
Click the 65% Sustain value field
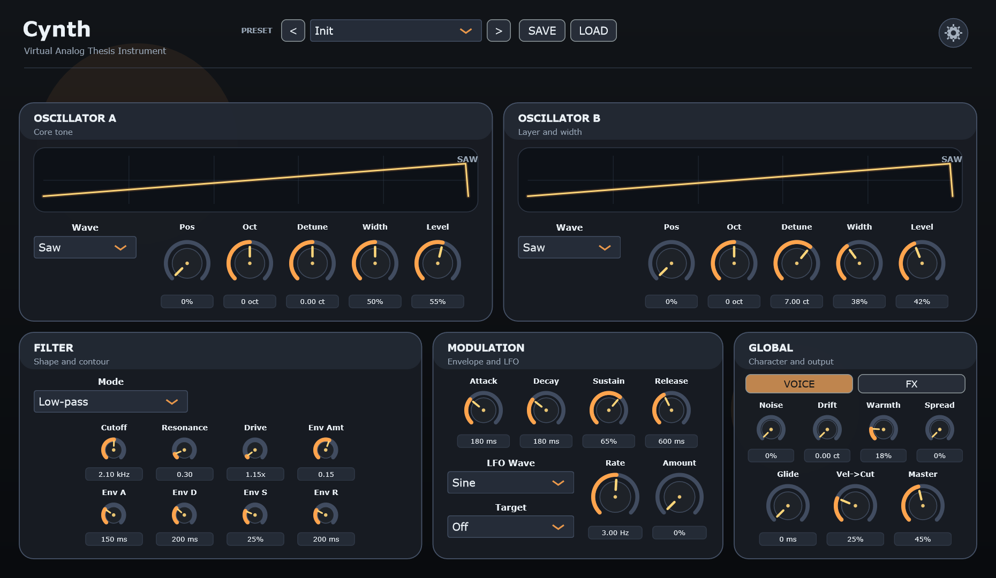point(608,441)
